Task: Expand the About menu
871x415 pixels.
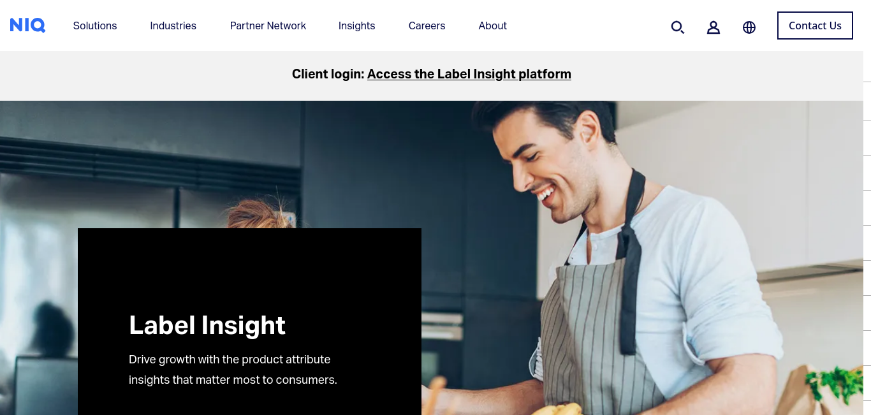Action: (492, 25)
